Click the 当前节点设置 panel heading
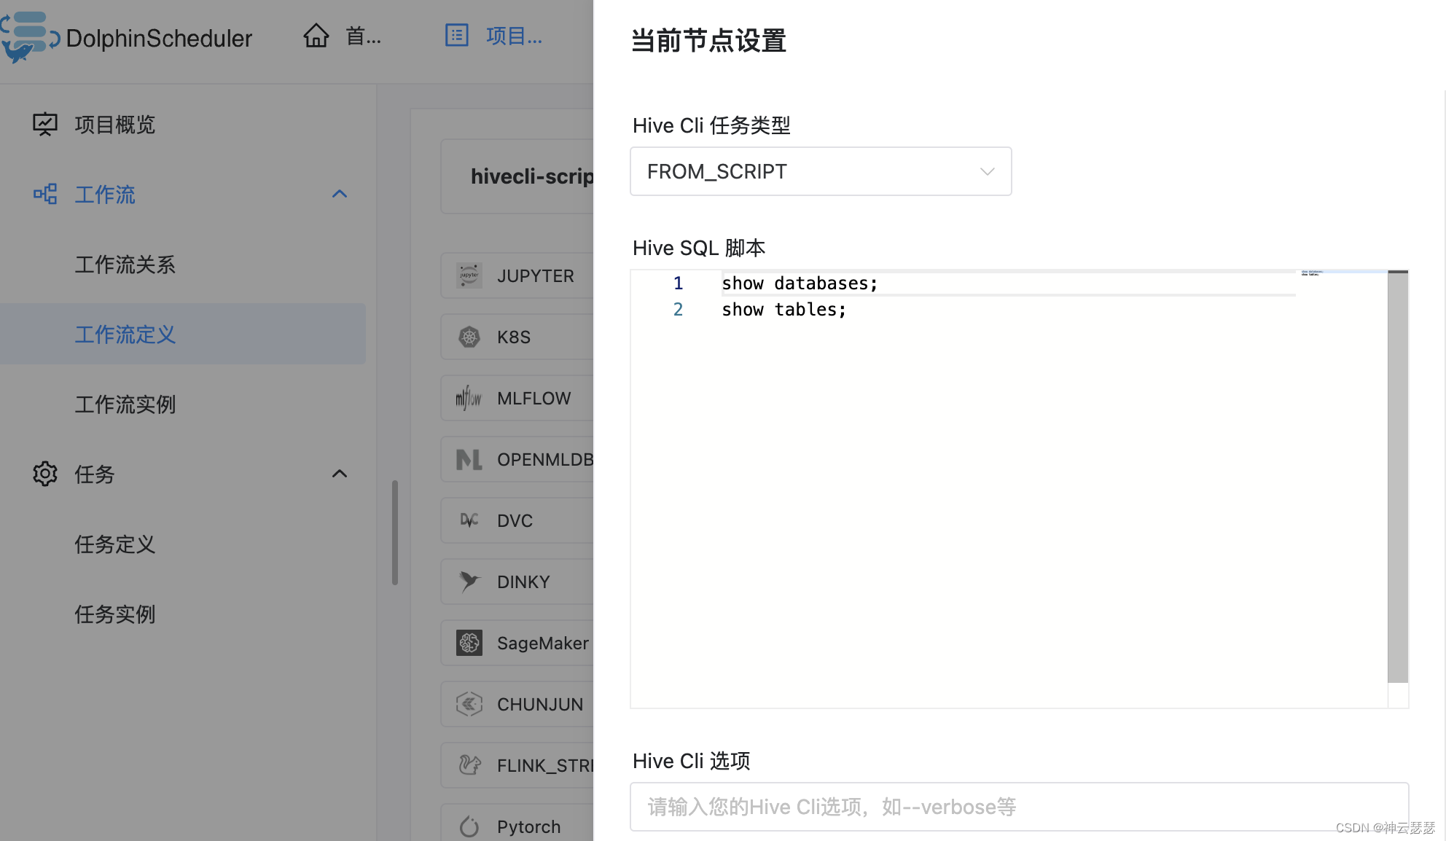This screenshot has height=841, width=1446. [x=709, y=41]
